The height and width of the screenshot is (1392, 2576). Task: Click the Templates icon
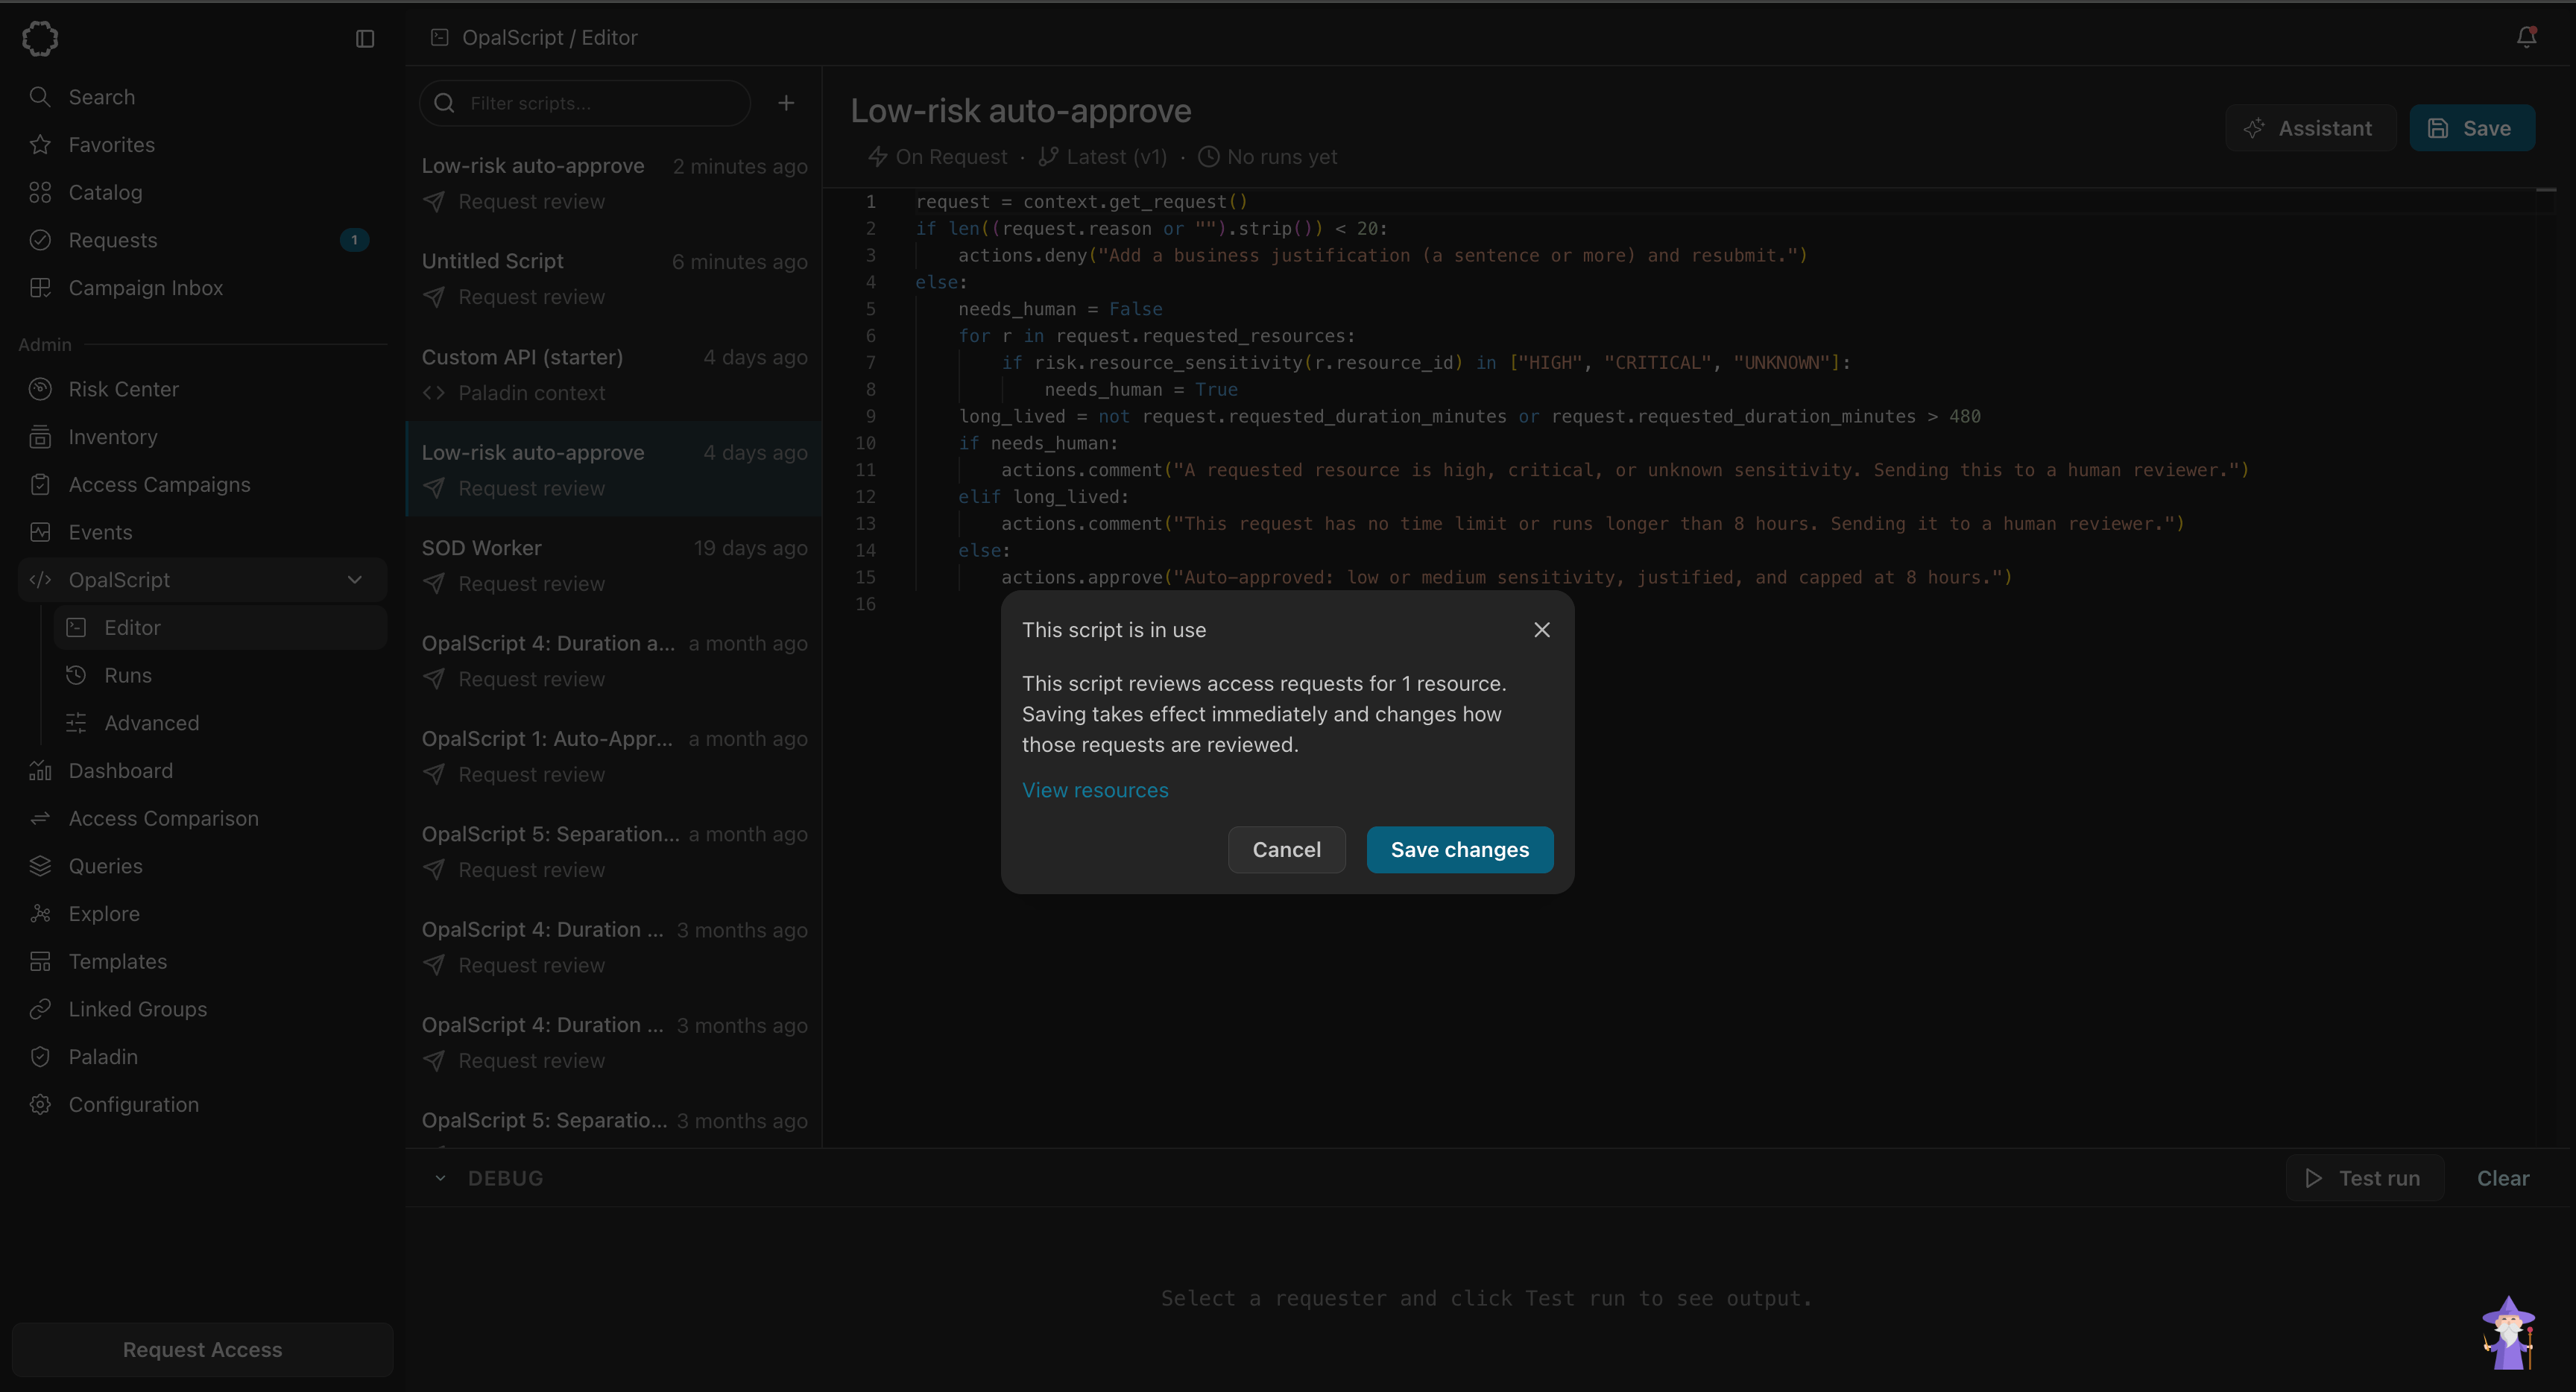[40, 962]
